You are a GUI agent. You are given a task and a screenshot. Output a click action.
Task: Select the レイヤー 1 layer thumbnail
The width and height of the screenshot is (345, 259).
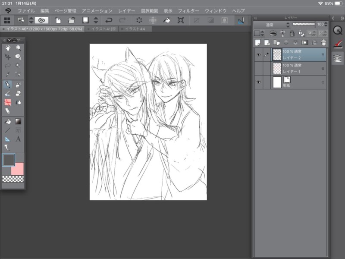point(277,68)
